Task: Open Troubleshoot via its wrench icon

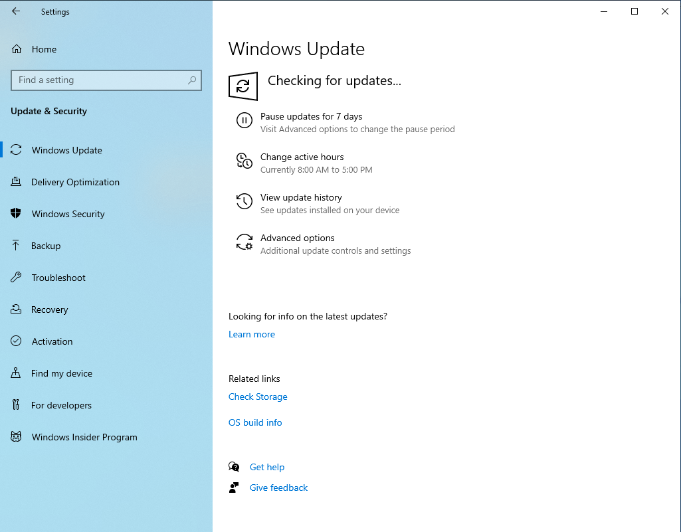Action: pyautogui.click(x=16, y=278)
